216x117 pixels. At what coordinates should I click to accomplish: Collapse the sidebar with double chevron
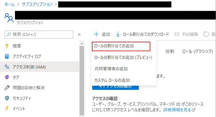click(x=79, y=34)
